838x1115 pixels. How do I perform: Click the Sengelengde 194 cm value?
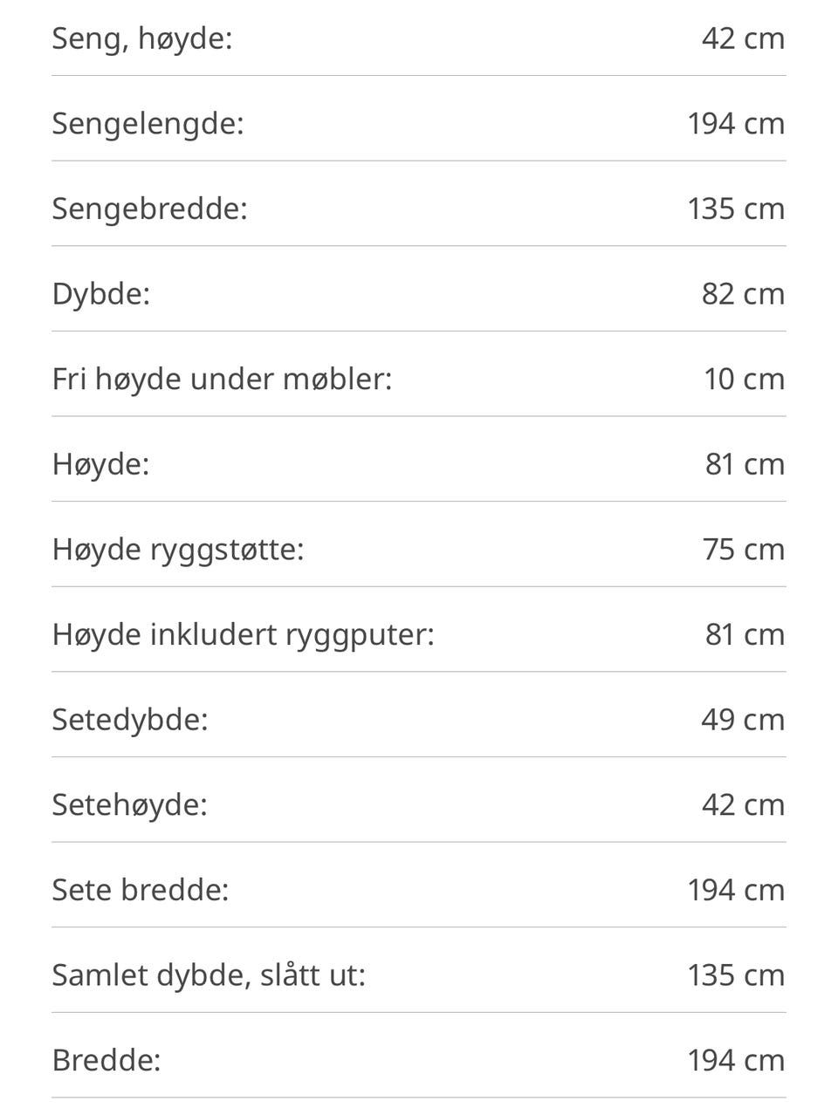coord(736,123)
